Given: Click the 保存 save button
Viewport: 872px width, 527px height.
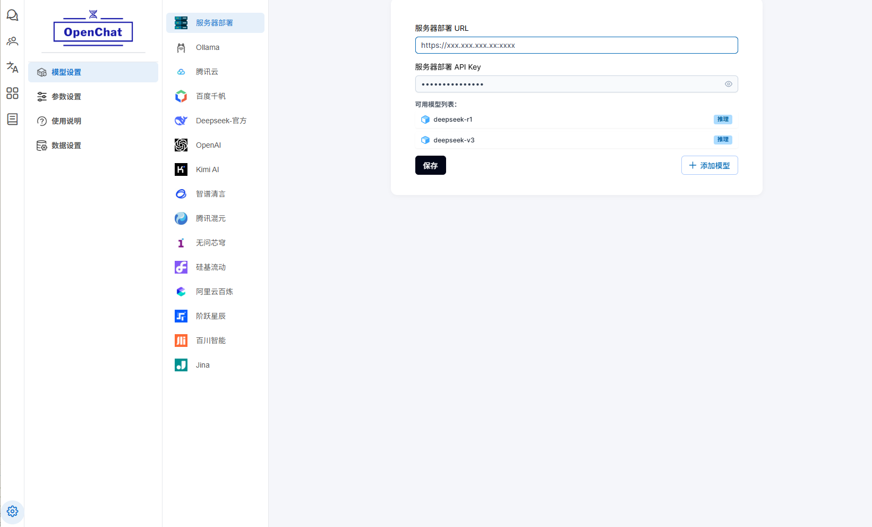Looking at the screenshot, I should (431, 165).
